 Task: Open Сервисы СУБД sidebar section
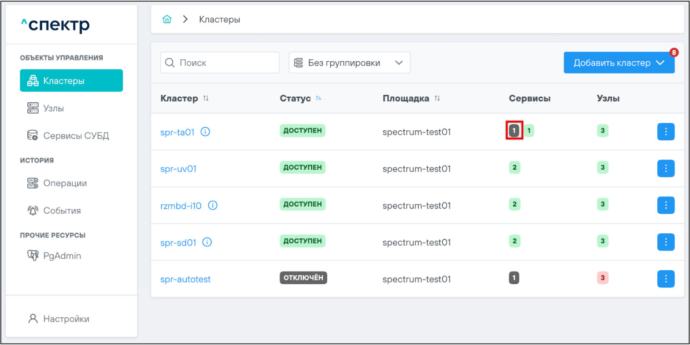point(75,136)
